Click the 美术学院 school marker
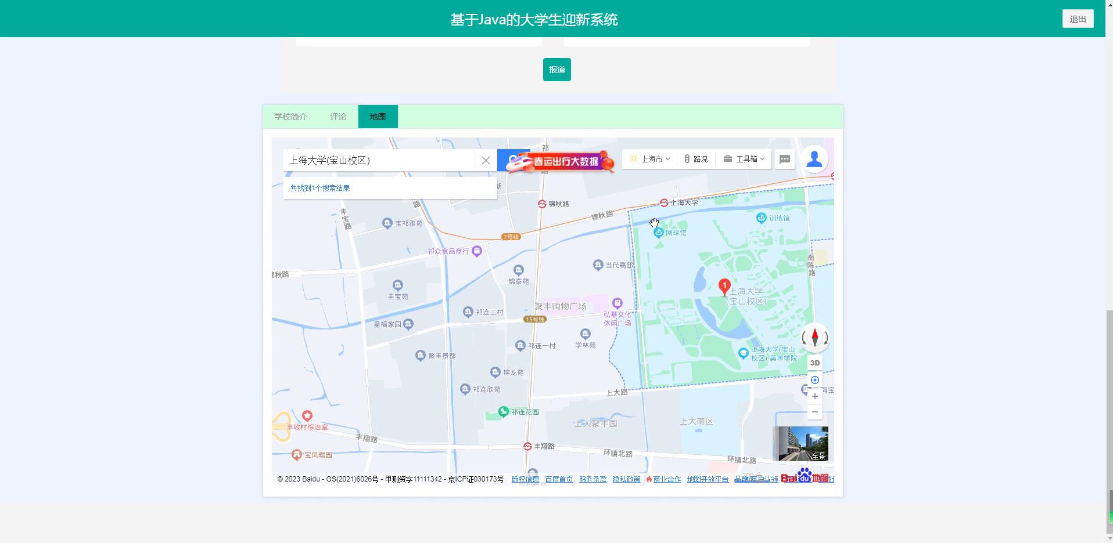 743,353
